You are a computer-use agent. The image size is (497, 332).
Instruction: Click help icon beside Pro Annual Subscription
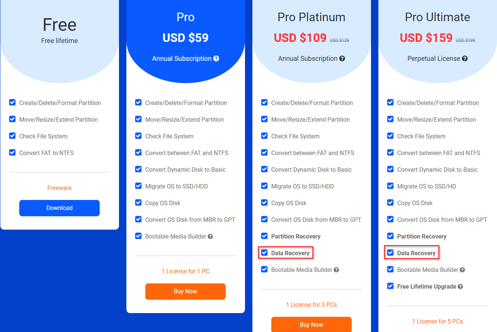pos(216,59)
